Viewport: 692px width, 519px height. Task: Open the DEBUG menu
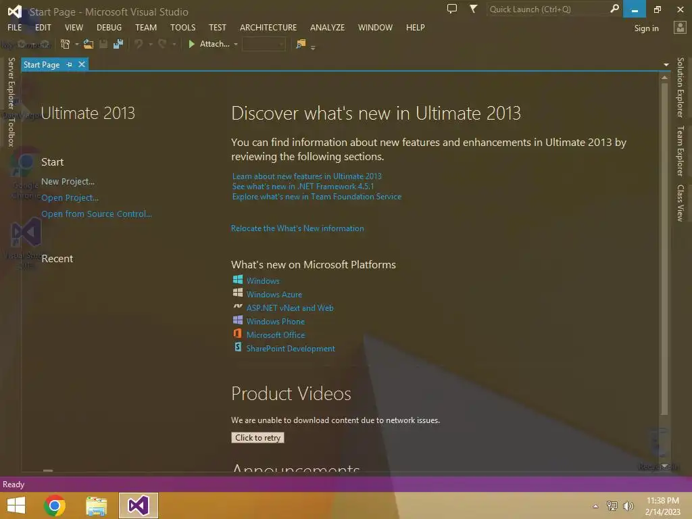point(109,27)
